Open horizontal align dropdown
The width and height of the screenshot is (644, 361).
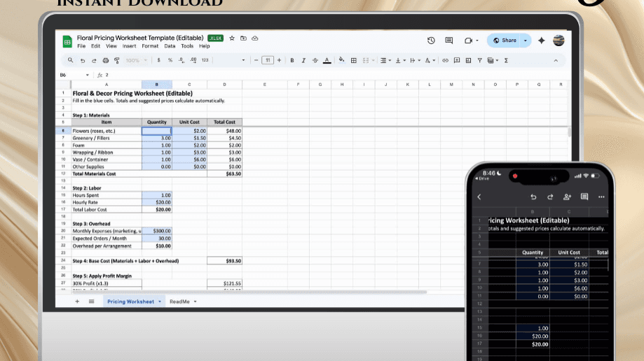point(385,60)
